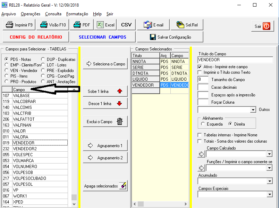Open SELECIONAR CAMPOS section
Viewport: 279px width, 208px height.
(102, 37)
